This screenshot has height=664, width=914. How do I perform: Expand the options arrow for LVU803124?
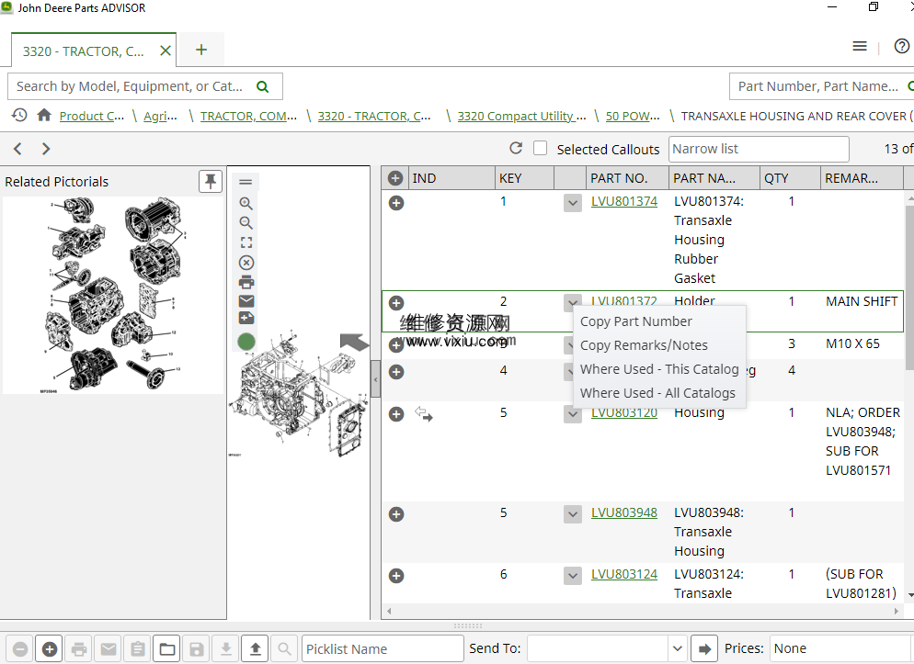click(573, 576)
